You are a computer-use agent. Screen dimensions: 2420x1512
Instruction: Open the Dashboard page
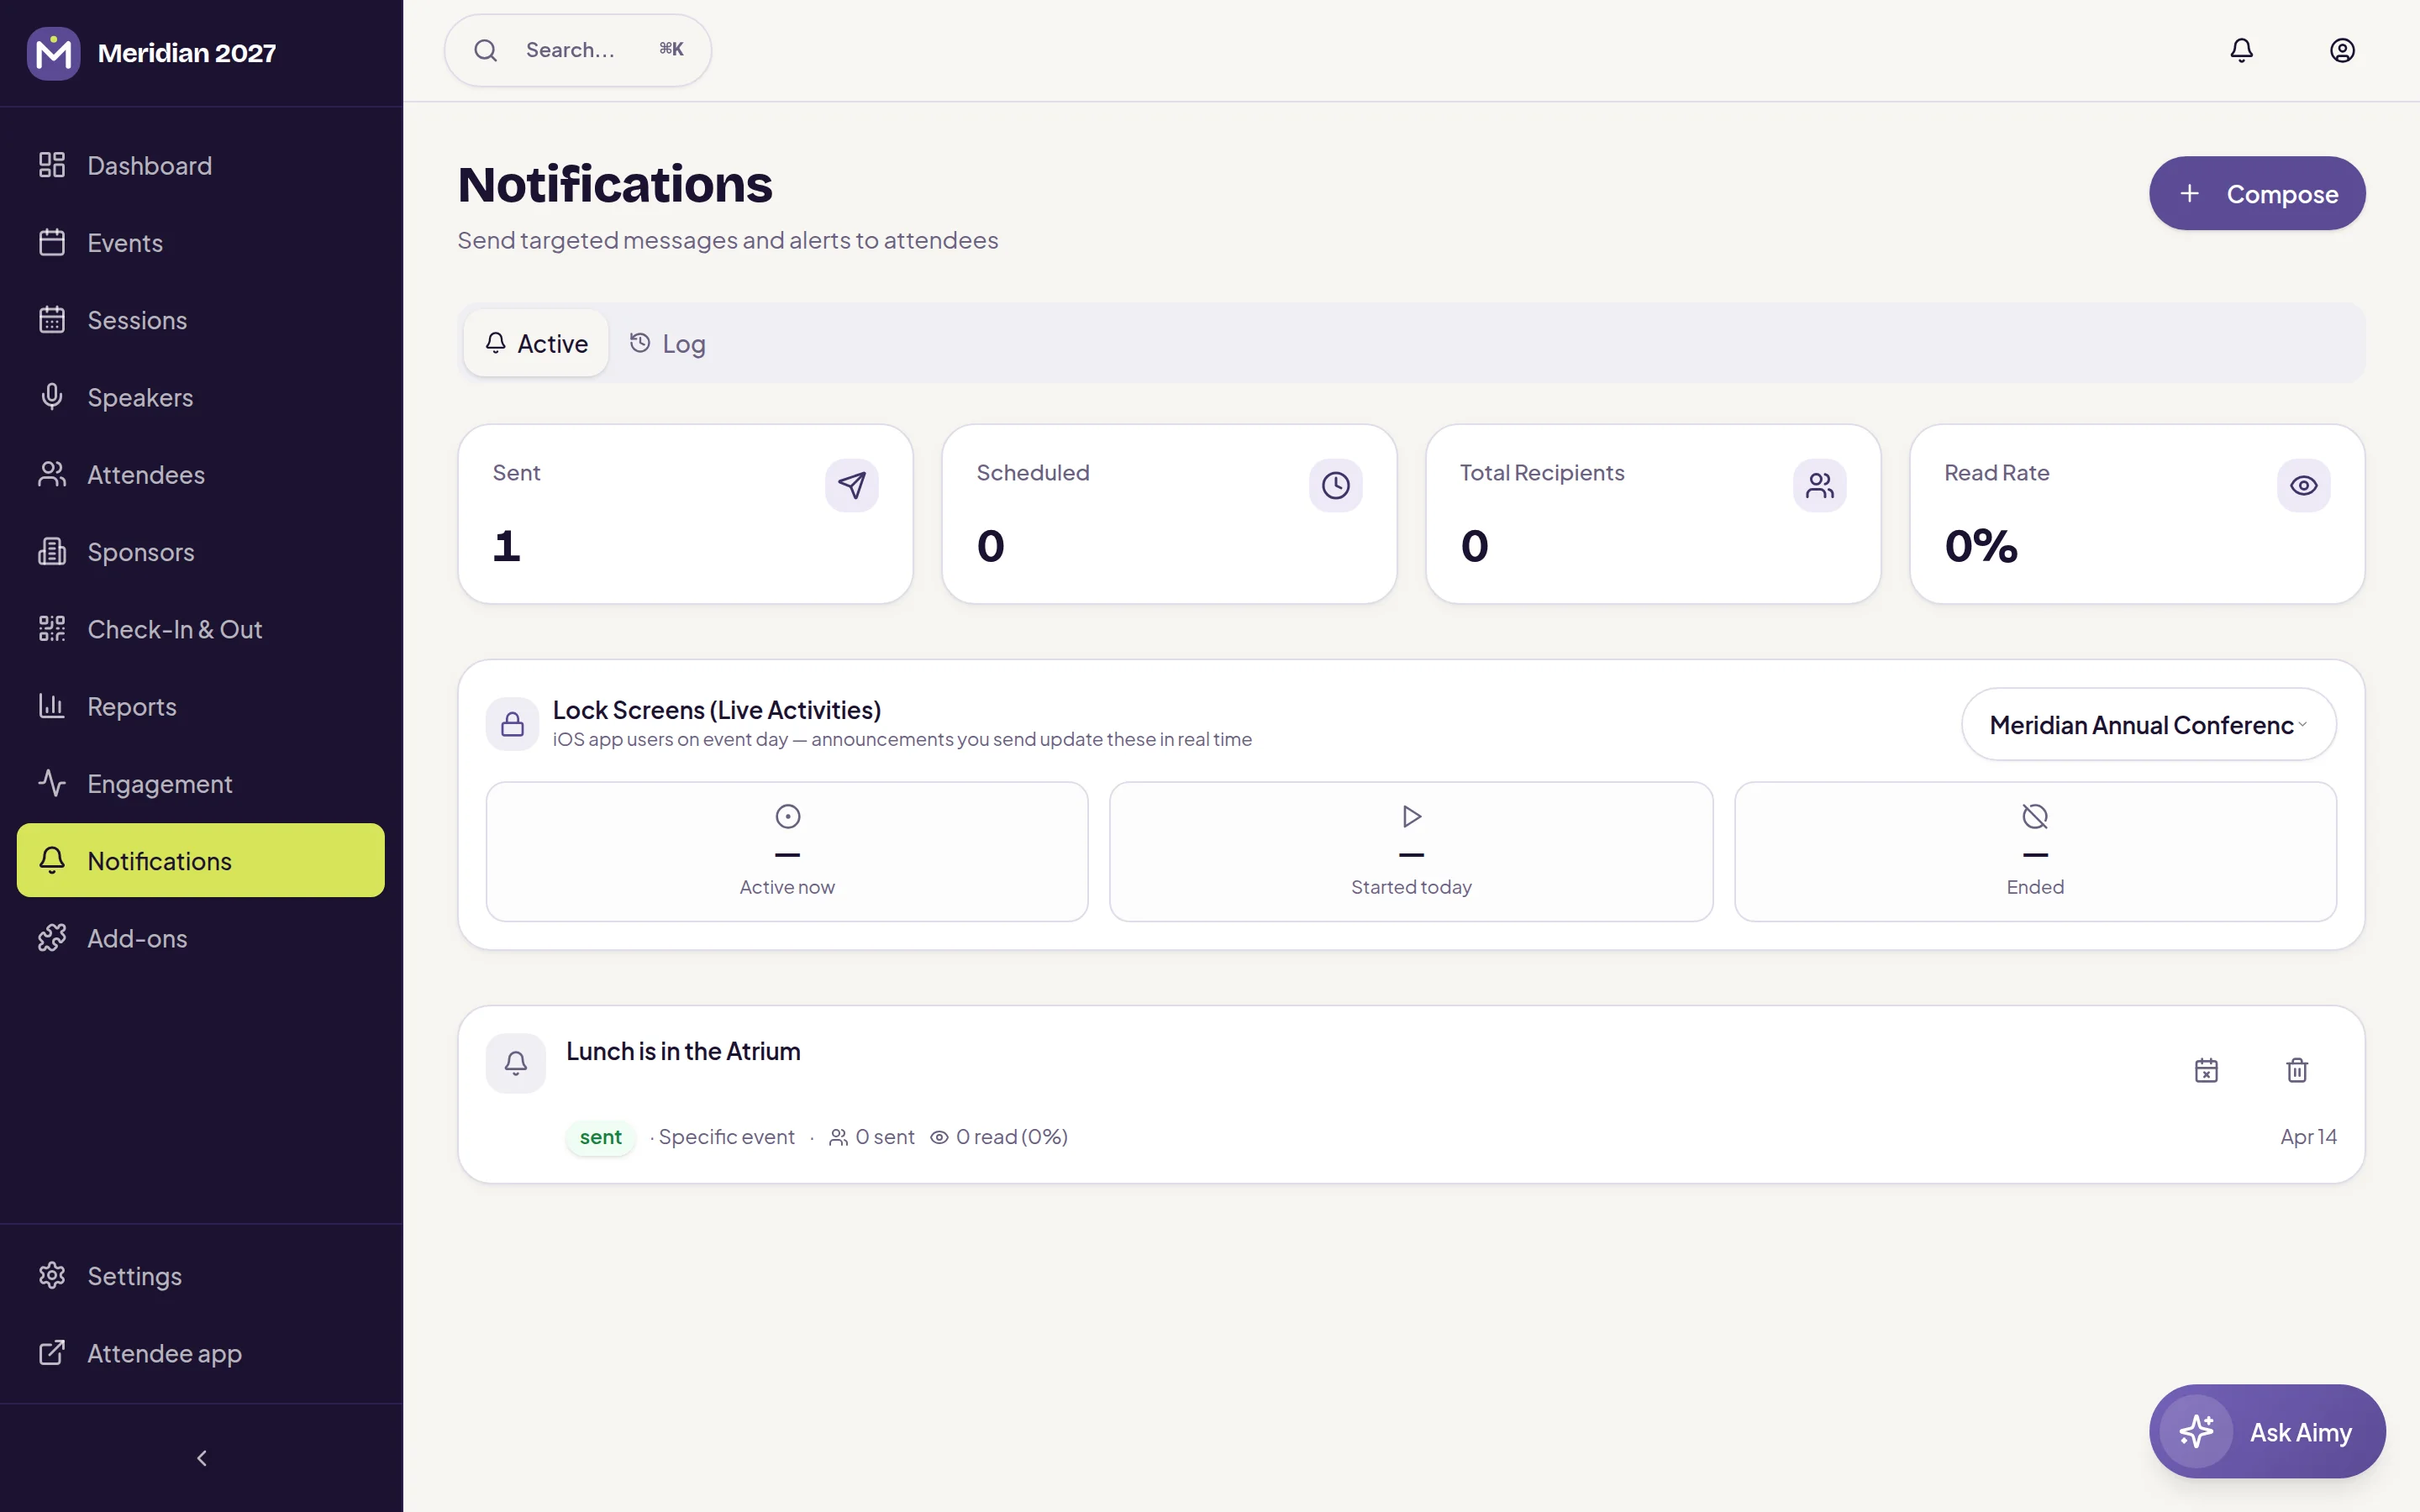[201, 165]
